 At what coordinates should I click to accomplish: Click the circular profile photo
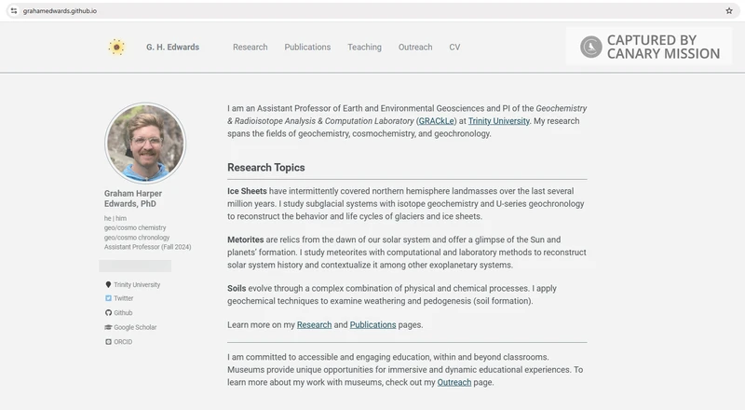(x=145, y=143)
